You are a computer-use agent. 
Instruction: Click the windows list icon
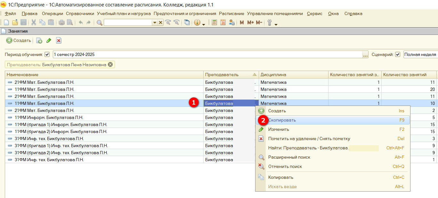tap(187, 22)
